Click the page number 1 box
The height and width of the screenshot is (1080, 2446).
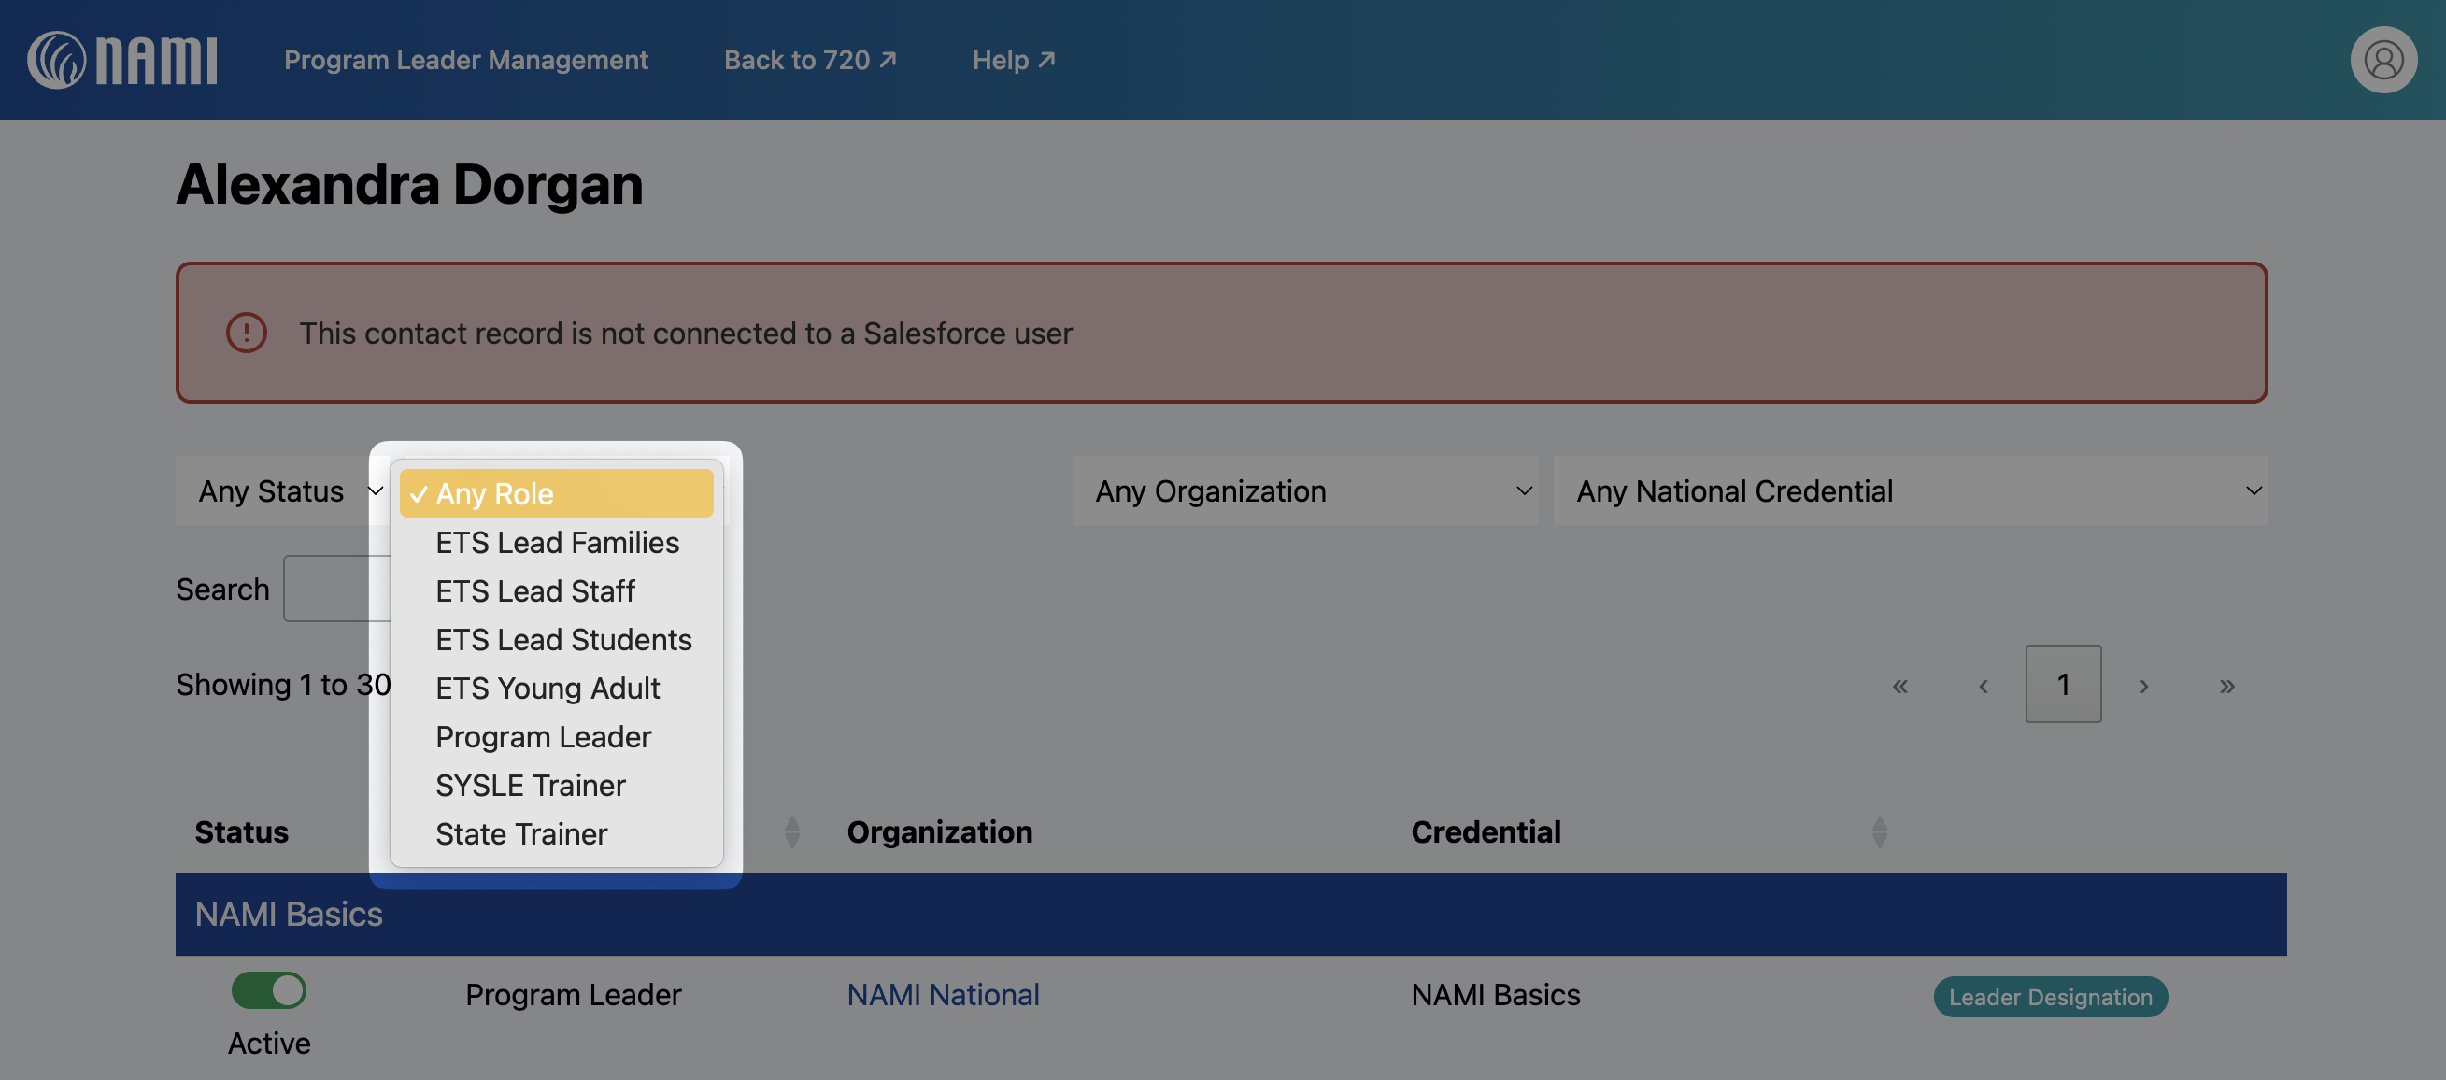[x=2062, y=684]
